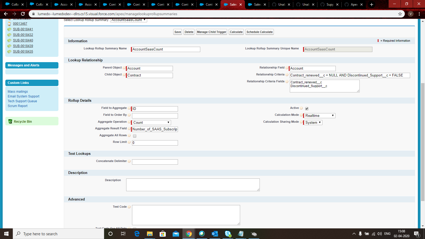425x239 pixels.
Task: Open Outlook from the taskbar
Action: click(215, 234)
